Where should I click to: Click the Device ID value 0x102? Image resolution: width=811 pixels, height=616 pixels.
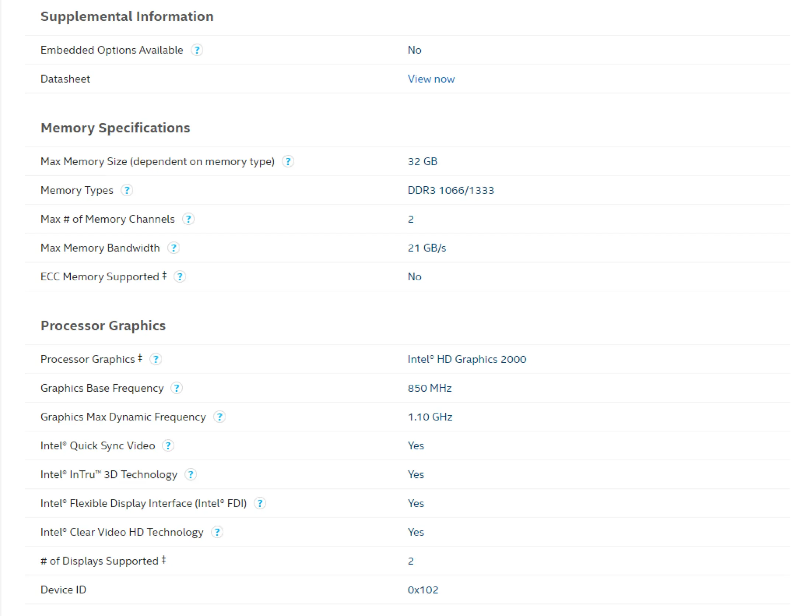(423, 589)
